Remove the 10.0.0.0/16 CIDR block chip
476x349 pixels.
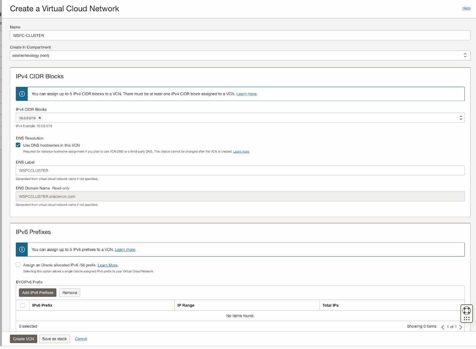click(x=40, y=118)
